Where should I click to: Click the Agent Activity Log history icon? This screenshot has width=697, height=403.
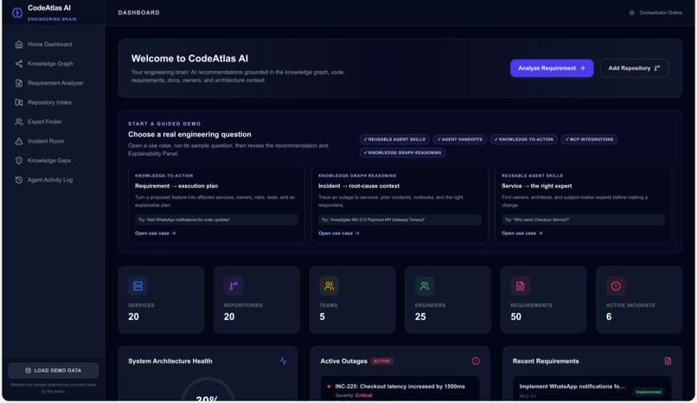[x=19, y=180]
